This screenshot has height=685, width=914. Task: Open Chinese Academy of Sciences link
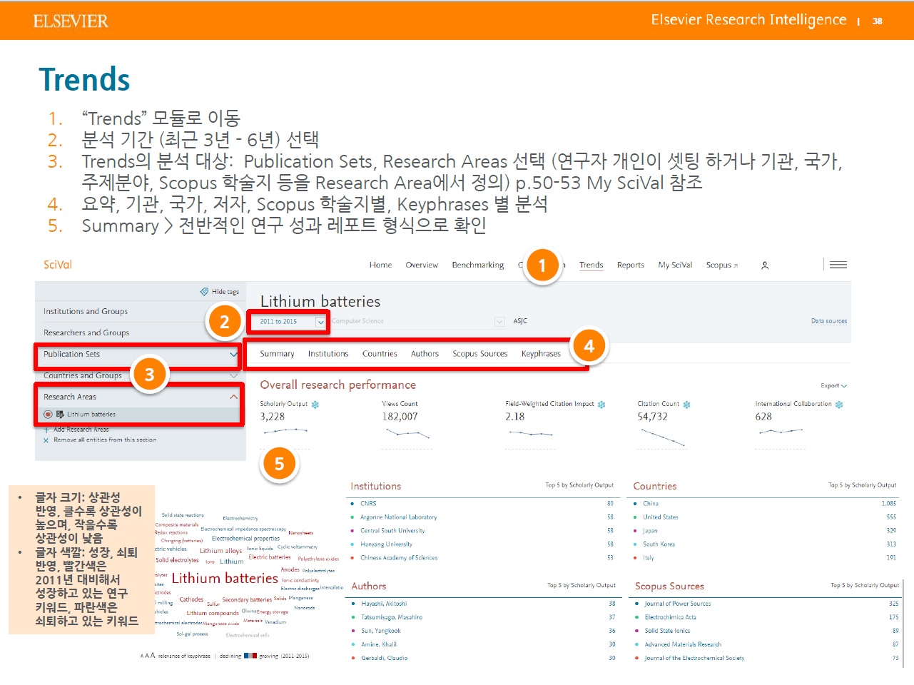tap(399, 558)
